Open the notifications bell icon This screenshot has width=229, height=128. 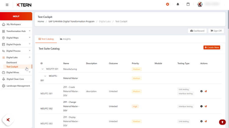click(x=178, y=4)
